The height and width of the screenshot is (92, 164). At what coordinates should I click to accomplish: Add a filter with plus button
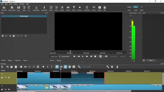pos(3,36)
